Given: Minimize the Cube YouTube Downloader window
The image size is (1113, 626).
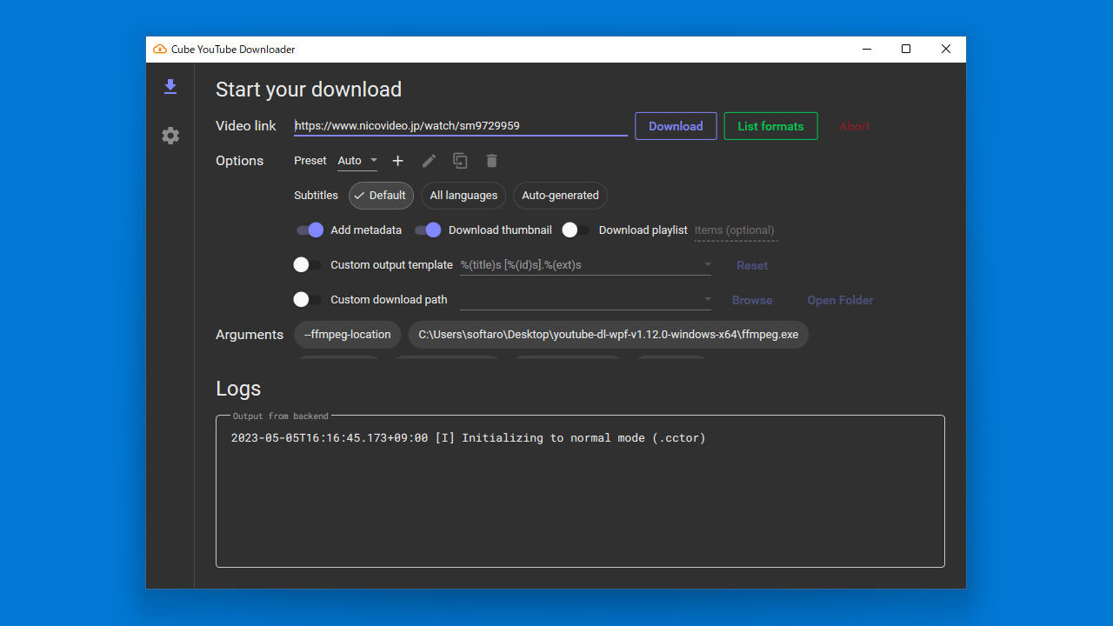Looking at the screenshot, I should click(866, 50).
